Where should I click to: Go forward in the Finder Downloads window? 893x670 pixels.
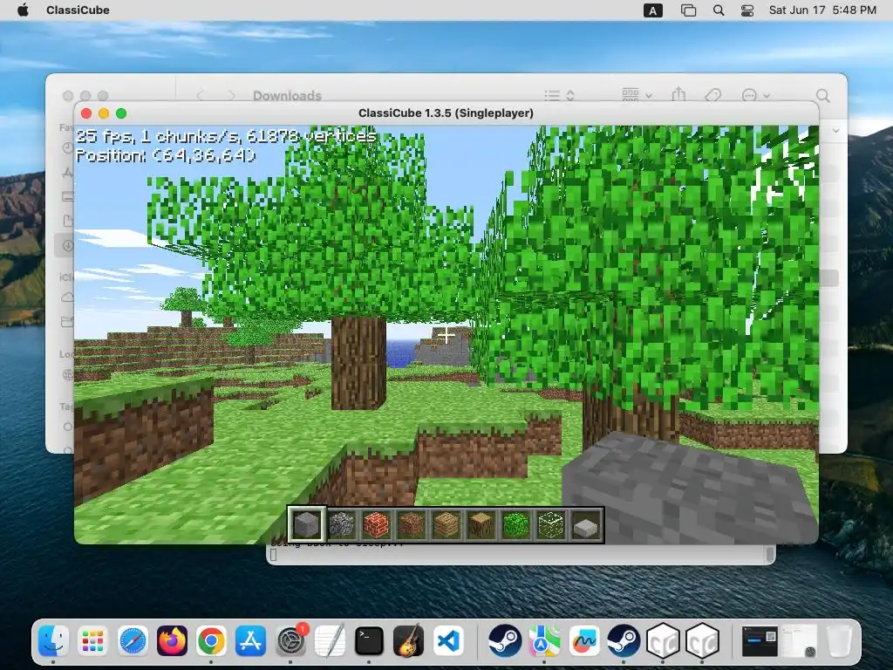pyautogui.click(x=230, y=95)
